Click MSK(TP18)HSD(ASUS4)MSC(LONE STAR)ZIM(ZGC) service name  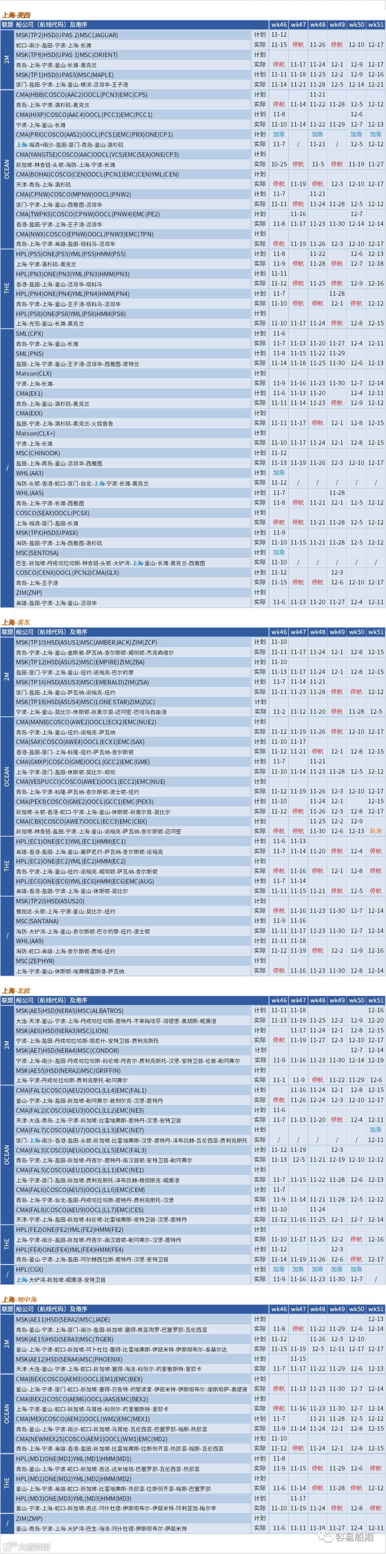[x=85, y=702]
